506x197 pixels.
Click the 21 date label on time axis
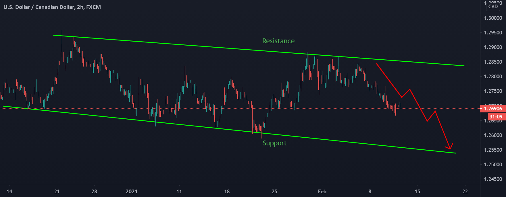coord(57,192)
